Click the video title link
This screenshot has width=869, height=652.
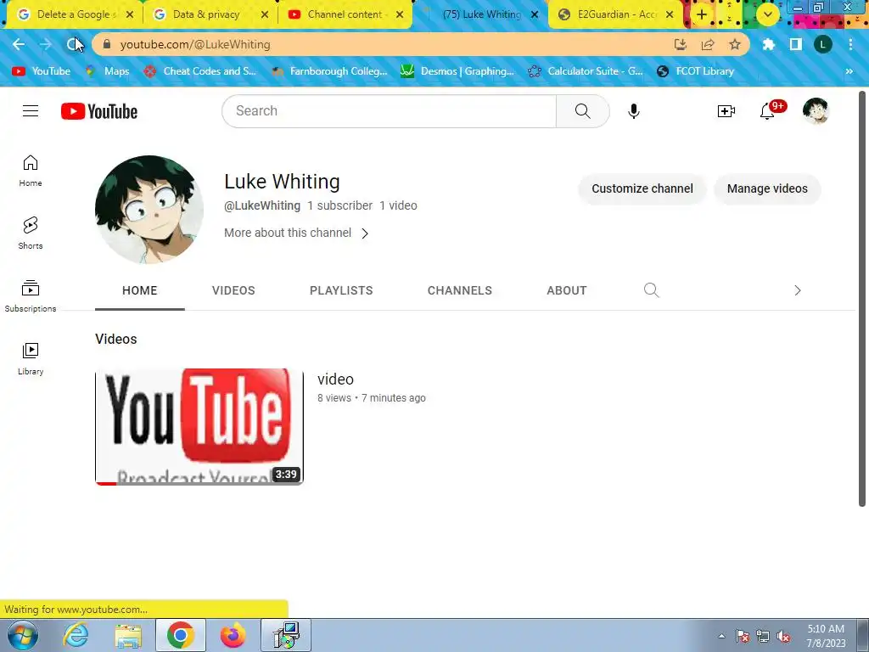pyautogui.click(x=335, y=379)
